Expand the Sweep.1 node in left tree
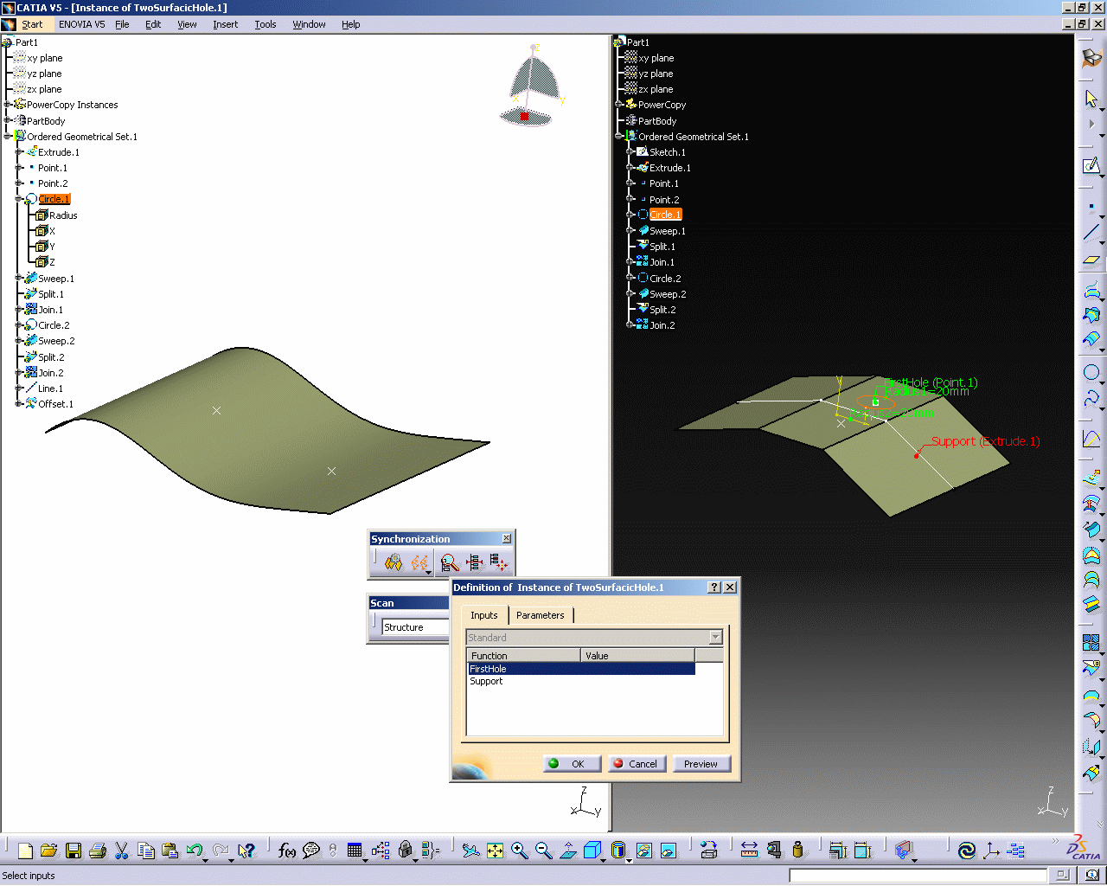This screenshot has width=1107, height=886. point(19,279)
